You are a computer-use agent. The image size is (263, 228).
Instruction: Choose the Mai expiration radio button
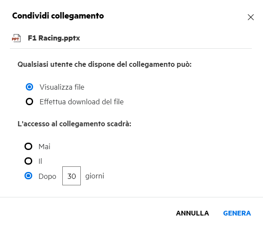tap(29, 147)
